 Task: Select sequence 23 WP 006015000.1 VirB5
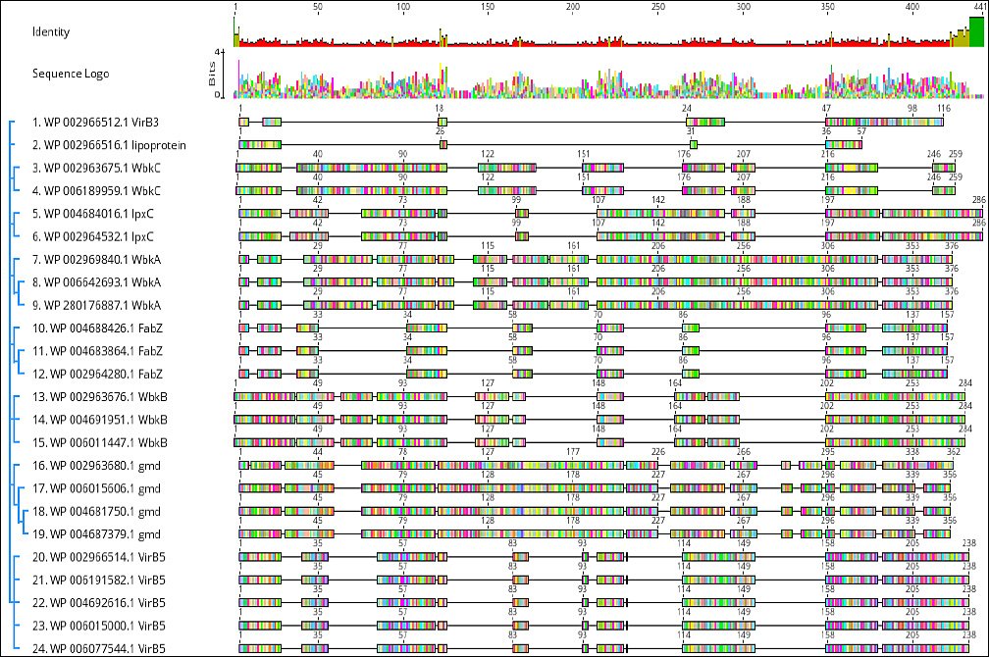(x=99, y=626)
